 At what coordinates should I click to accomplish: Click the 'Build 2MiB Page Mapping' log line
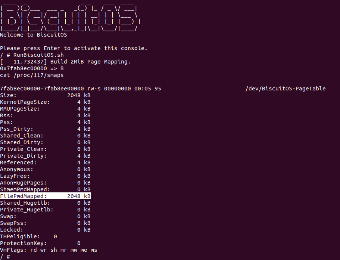pyautogui.click(x=65, y=62)
